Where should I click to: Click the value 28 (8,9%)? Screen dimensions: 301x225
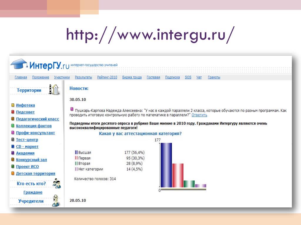pyautogui.click(x=134, y=163)
